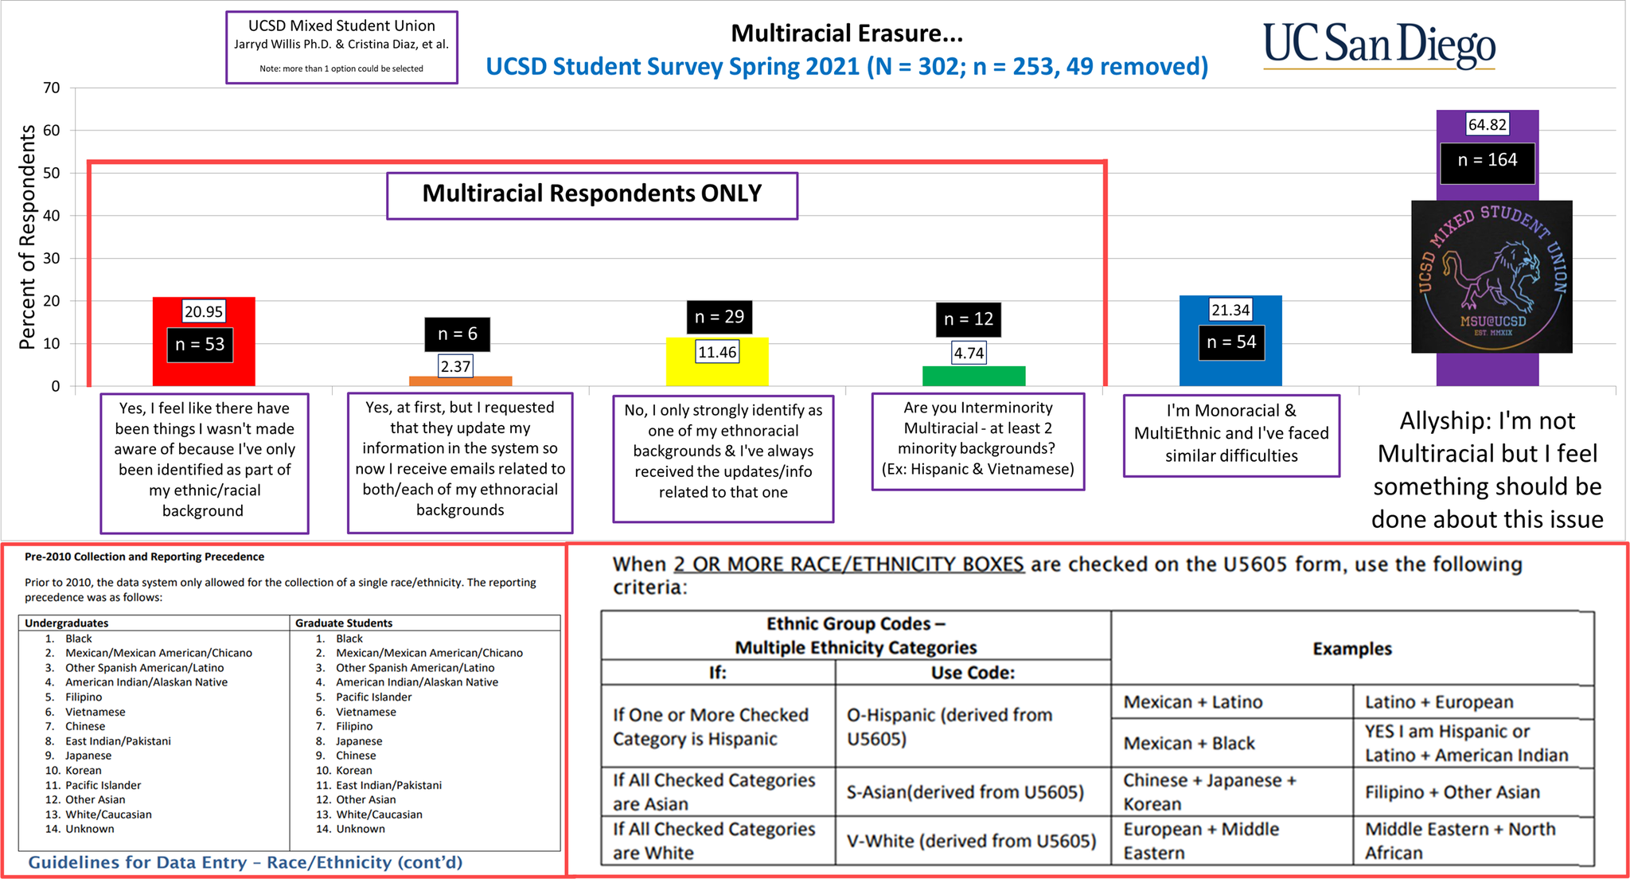Click the Multiracial Erasure title

point(846,33)
